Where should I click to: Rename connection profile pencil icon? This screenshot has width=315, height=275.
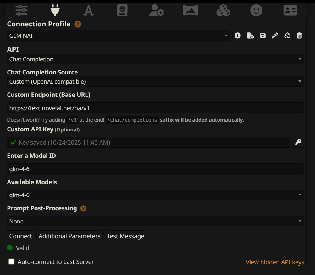tap(275, 36)
